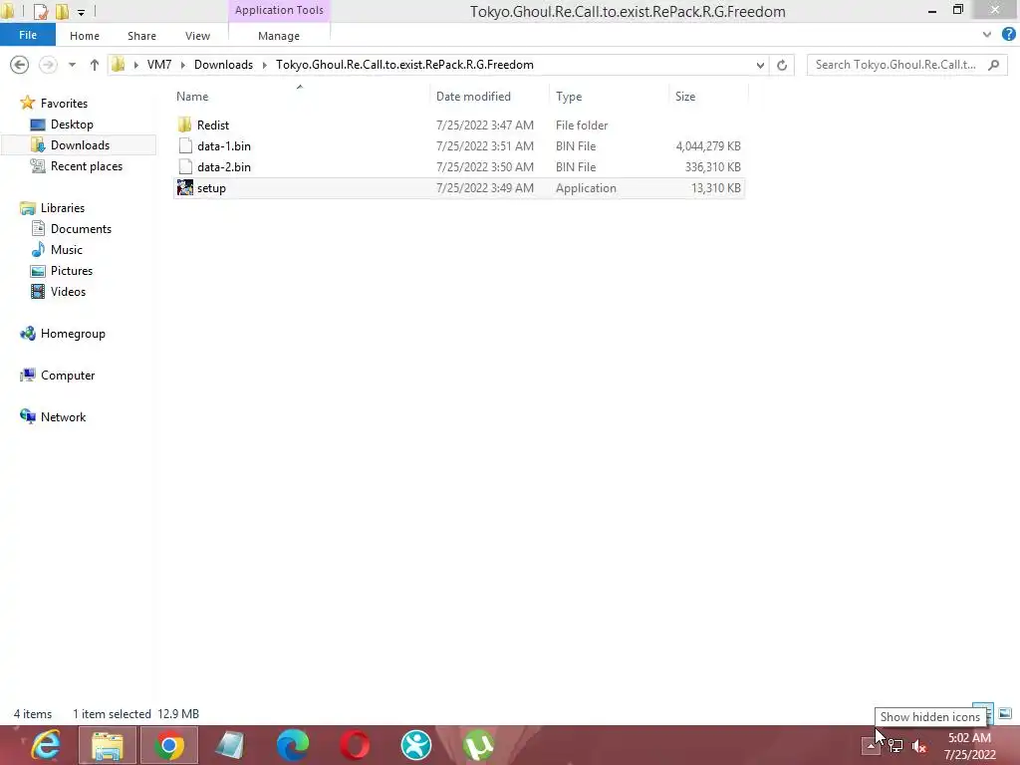Click setup's "Application" type cell
The height and width of the screenshot is (765, 1020).
[x=586, y=188]
